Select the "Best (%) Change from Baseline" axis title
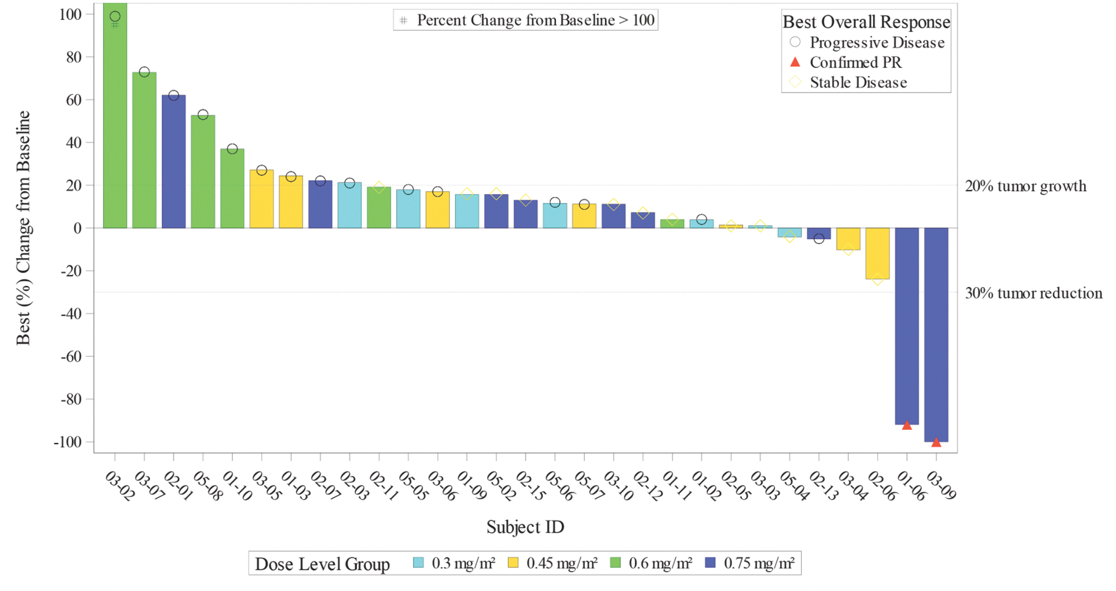The height and width of the screenshot is (591, 1116). tap(23, 228)
